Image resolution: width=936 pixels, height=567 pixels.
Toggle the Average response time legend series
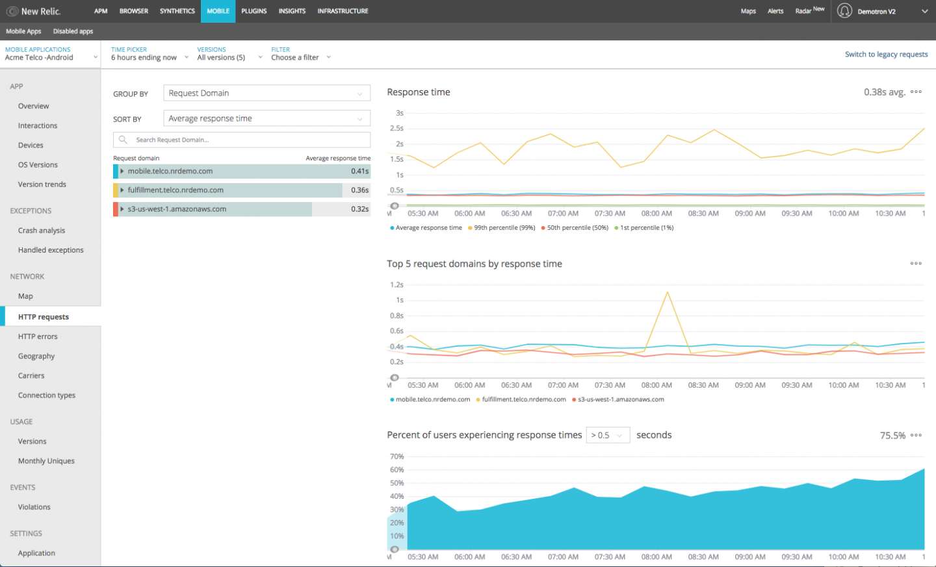coord(426,228)
